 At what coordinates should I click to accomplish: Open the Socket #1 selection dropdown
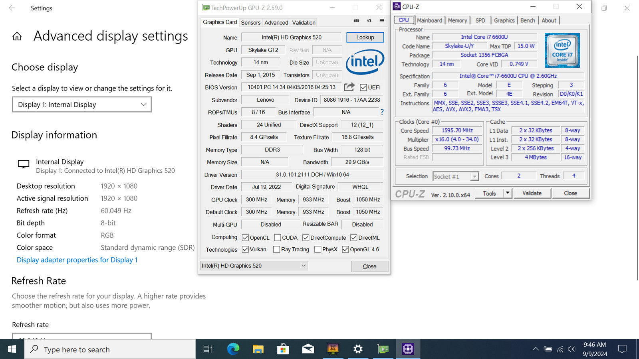[x=456, y=176]
